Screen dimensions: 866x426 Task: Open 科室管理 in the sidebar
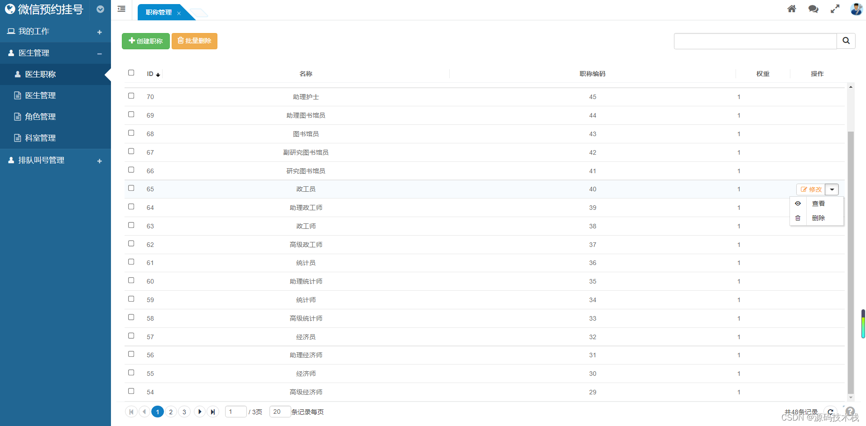click(x=55, y=138)
